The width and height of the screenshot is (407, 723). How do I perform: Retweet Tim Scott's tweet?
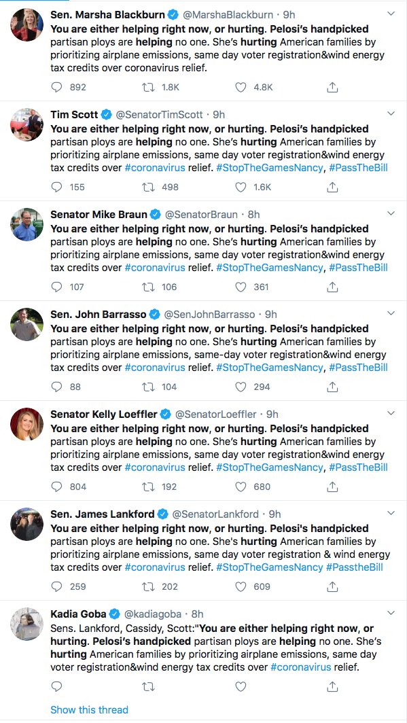(x=148, y=187)
